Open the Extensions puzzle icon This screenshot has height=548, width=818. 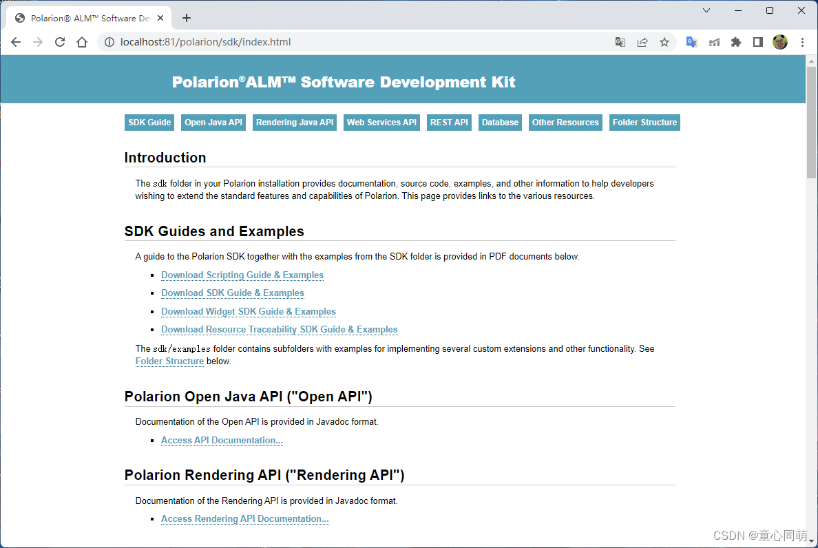coord(736,42)
